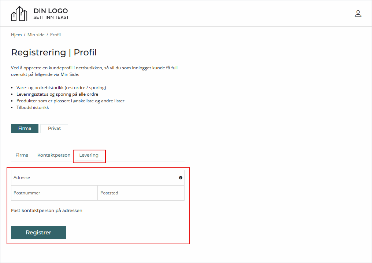Viewport: 372px width, 263px height.
Task: Select the Levering tab
Action: tap(89, 155)
